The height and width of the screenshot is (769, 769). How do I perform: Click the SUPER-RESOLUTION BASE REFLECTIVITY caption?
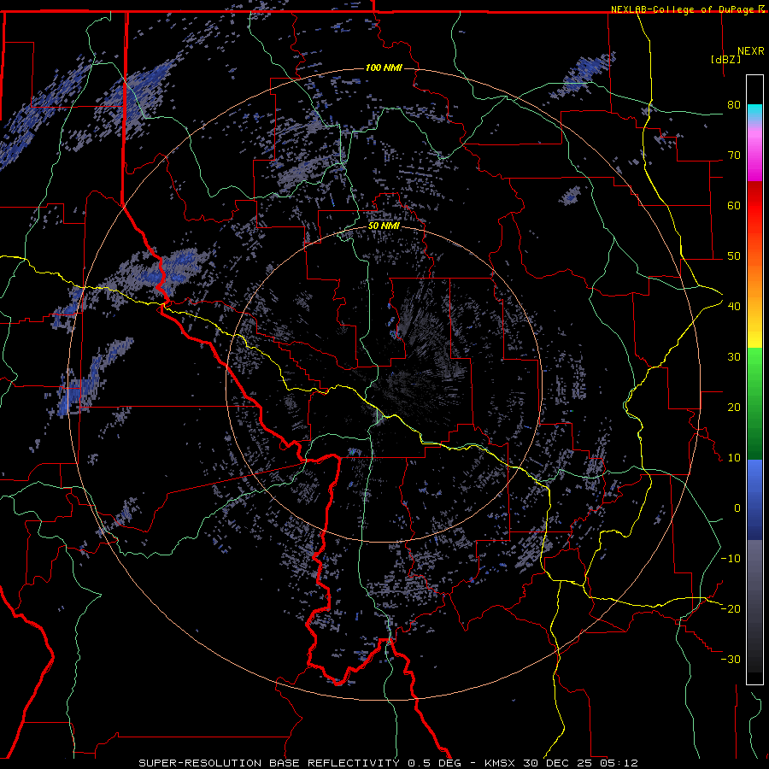coord(269,763)
